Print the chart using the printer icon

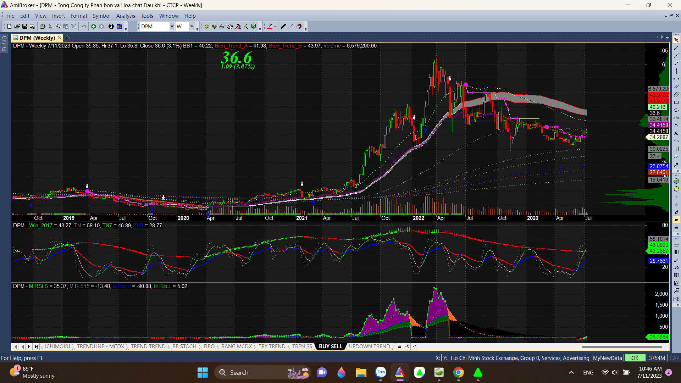[43, 27]
